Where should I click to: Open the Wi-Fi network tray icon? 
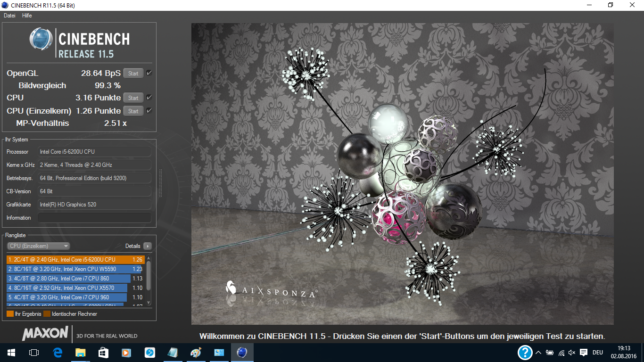pyautogui.click(x=561, y=353)
